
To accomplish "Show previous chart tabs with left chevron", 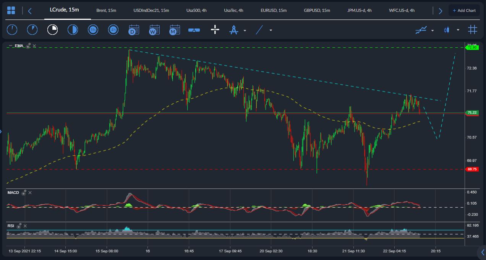I will click(x=30, y=11).
